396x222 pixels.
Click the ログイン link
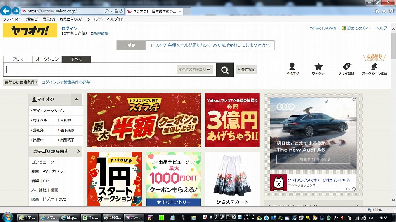click(69, 28)
